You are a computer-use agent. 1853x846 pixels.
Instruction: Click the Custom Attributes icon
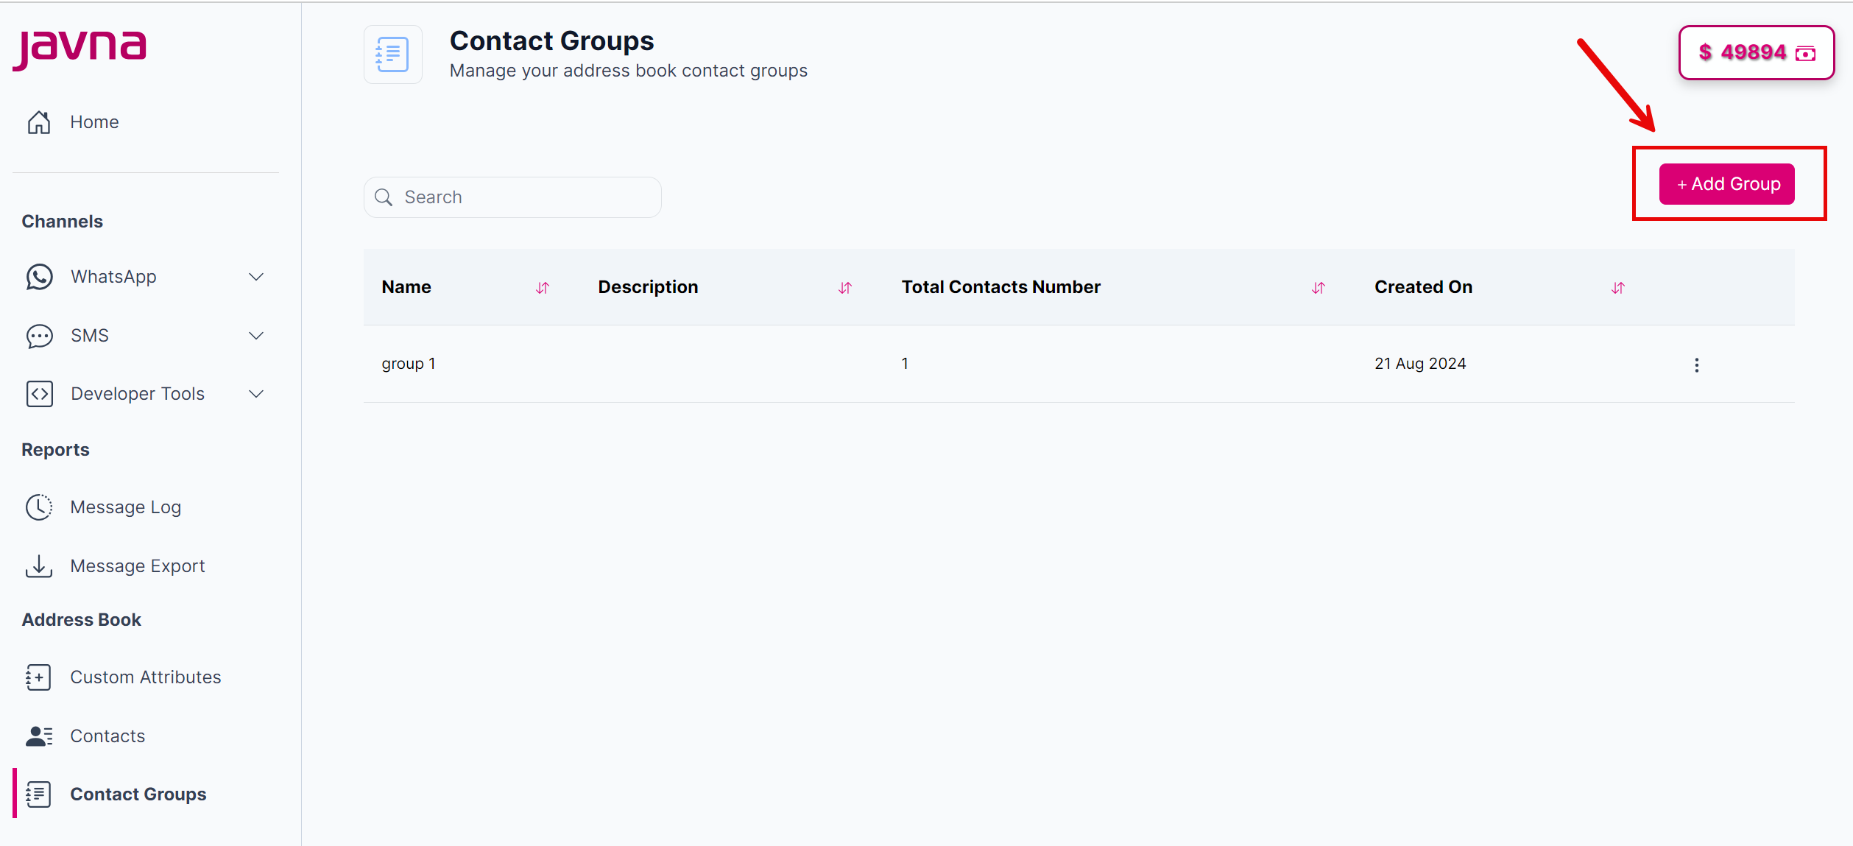pyautogui.click(x=38, y=677)
